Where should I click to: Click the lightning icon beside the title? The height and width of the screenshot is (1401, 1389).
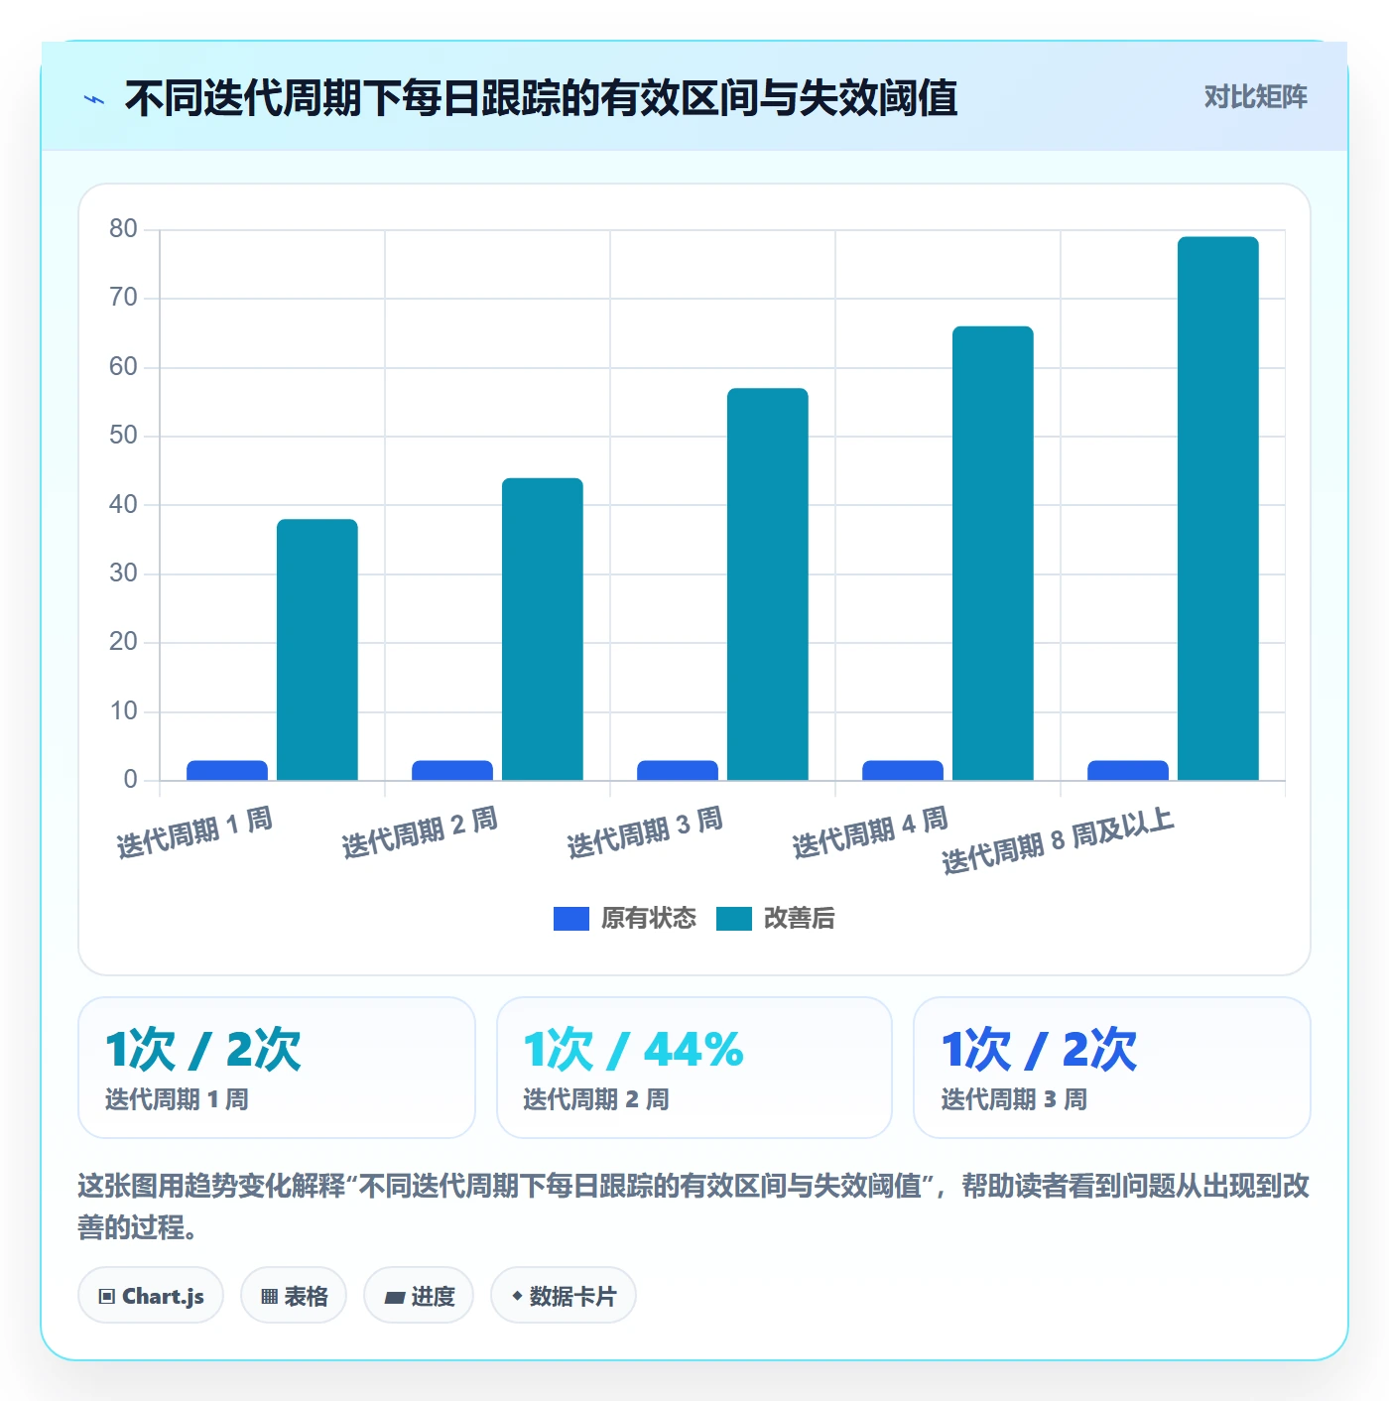94,99
